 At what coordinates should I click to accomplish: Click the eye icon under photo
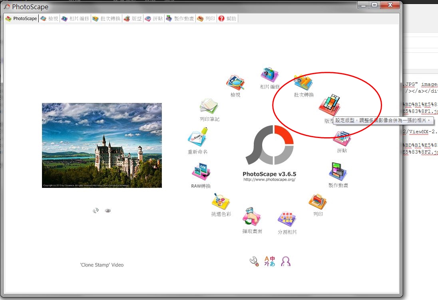coord(108,211)
